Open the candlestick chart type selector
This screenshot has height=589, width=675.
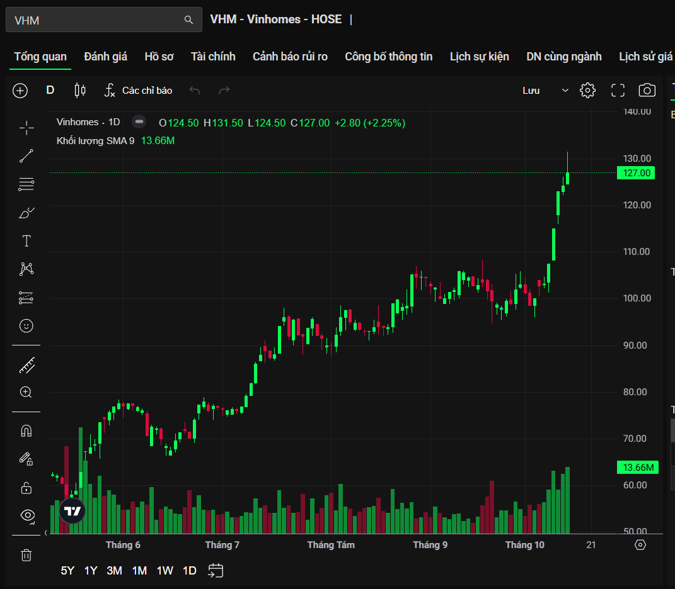click(80, 91)
